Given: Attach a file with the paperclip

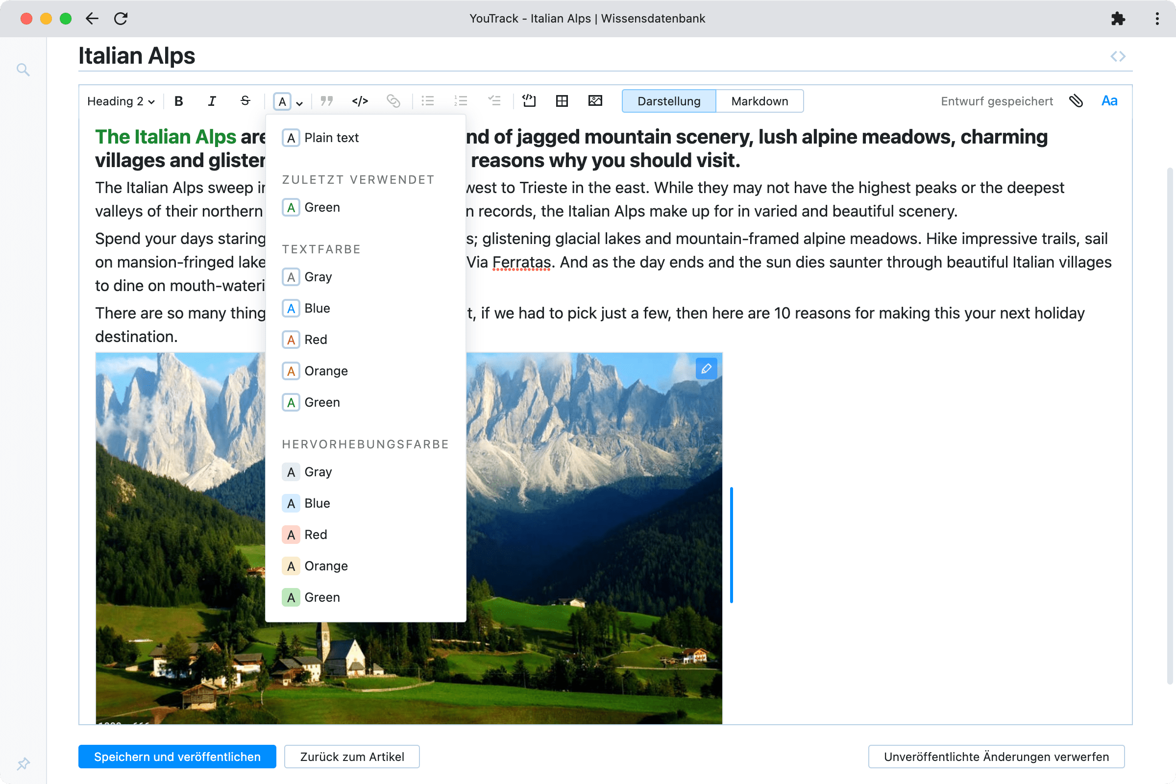Looking at the screenshot, I should coord(1076,100).
